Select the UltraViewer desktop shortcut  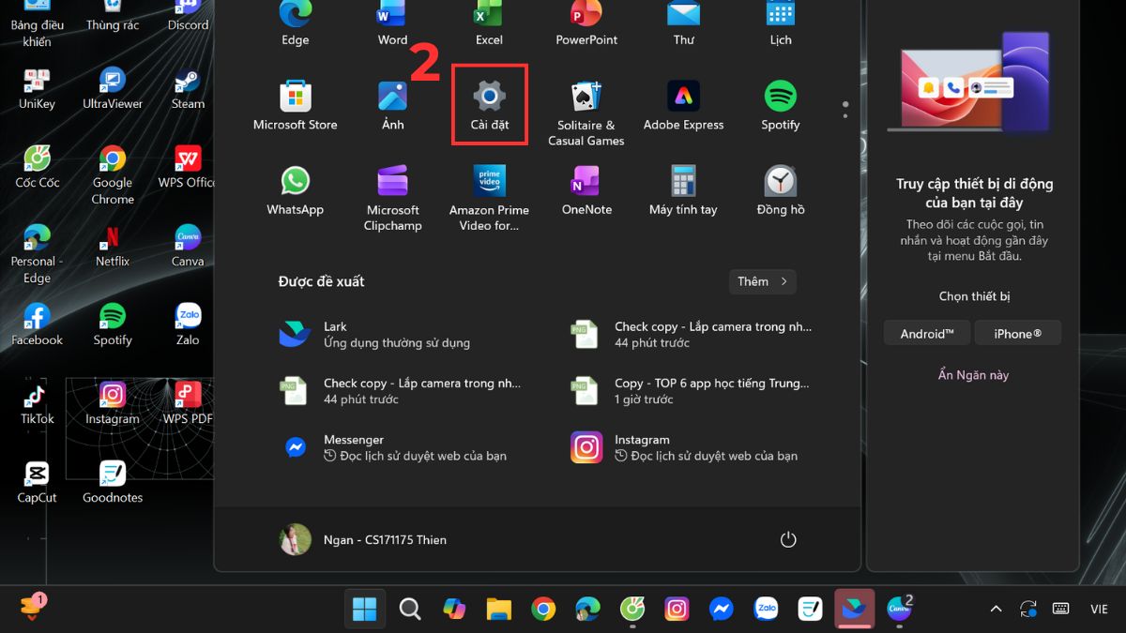113,89
